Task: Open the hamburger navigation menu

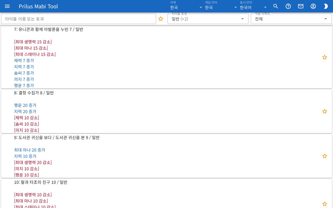Action: [7, 6]
